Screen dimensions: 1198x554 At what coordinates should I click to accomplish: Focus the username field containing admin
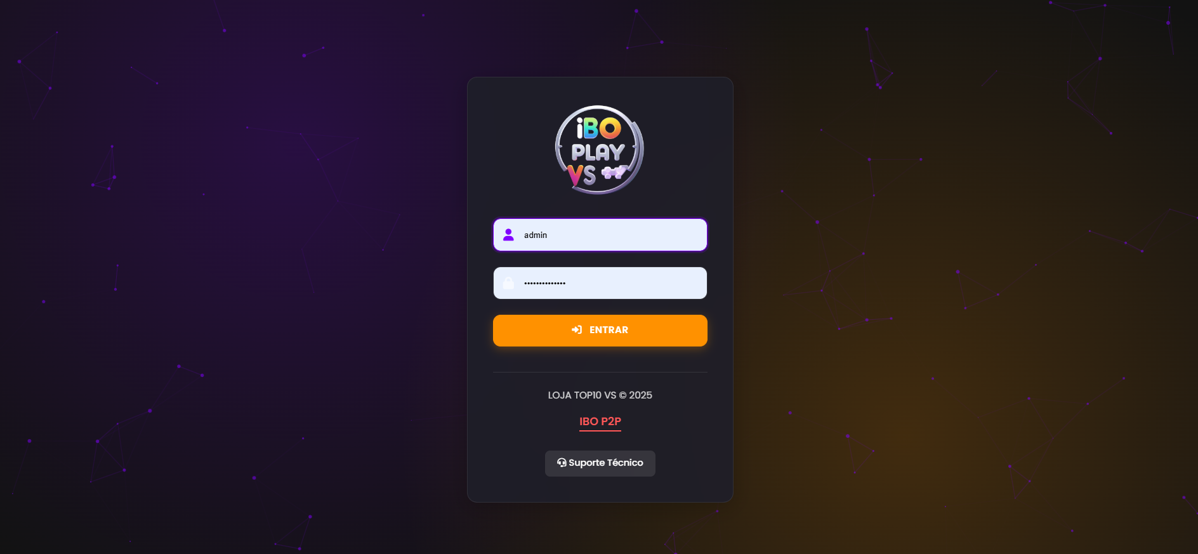click(x=600, y=235)
